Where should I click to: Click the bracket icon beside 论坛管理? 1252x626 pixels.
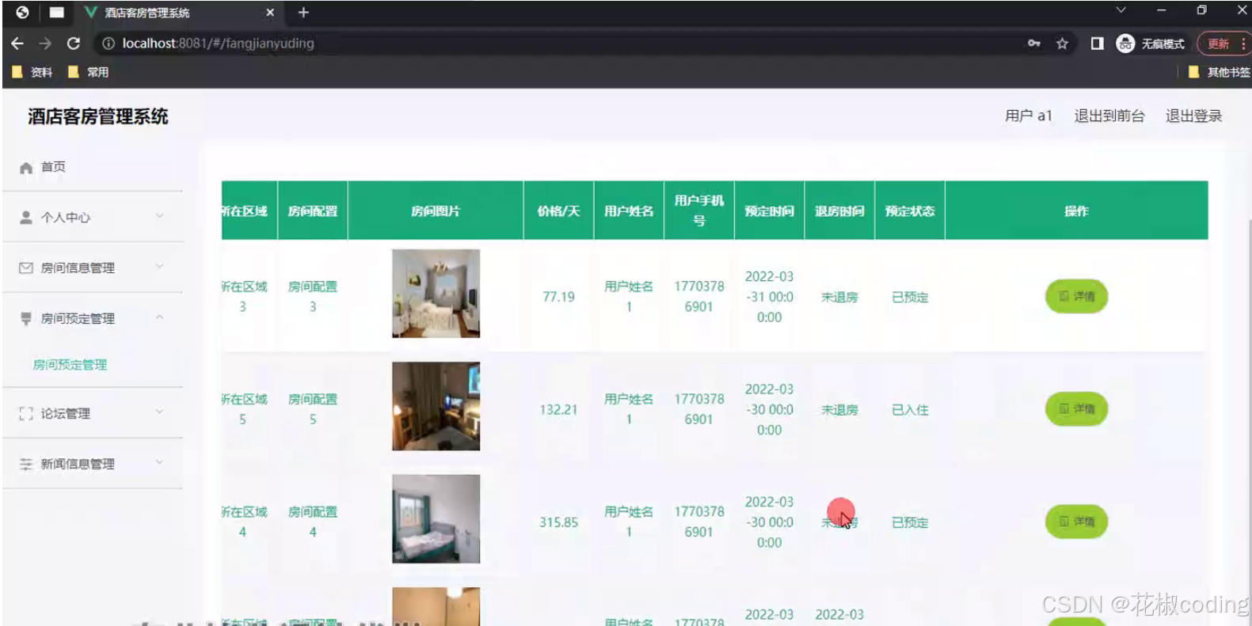26,413
